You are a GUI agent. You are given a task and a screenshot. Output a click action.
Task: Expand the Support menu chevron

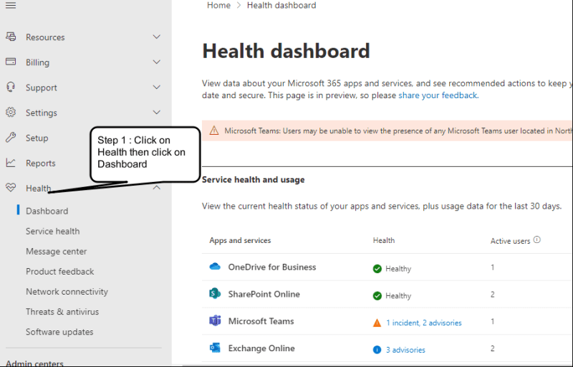pyautogui.click(x=156, y=87)
